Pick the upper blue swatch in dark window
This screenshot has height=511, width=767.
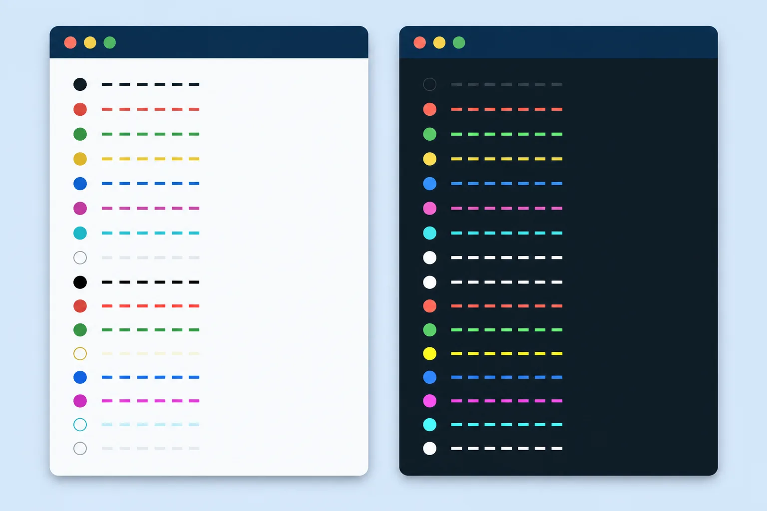pos(429,184)
